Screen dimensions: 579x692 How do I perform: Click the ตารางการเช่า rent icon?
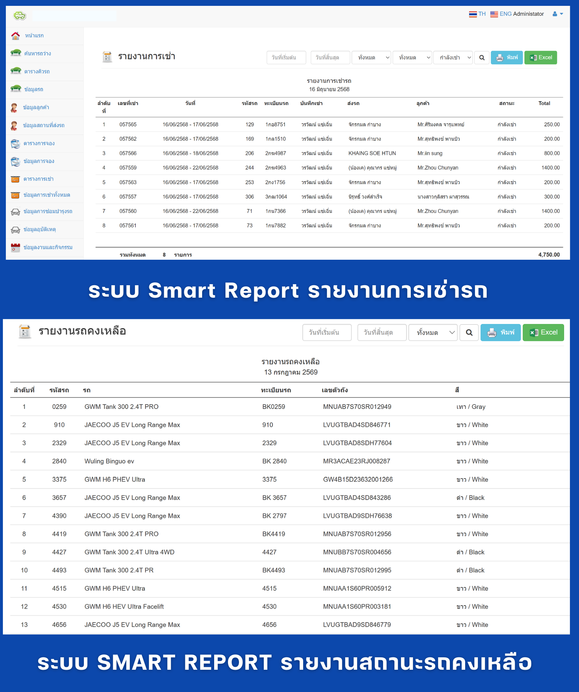[15, 179]
